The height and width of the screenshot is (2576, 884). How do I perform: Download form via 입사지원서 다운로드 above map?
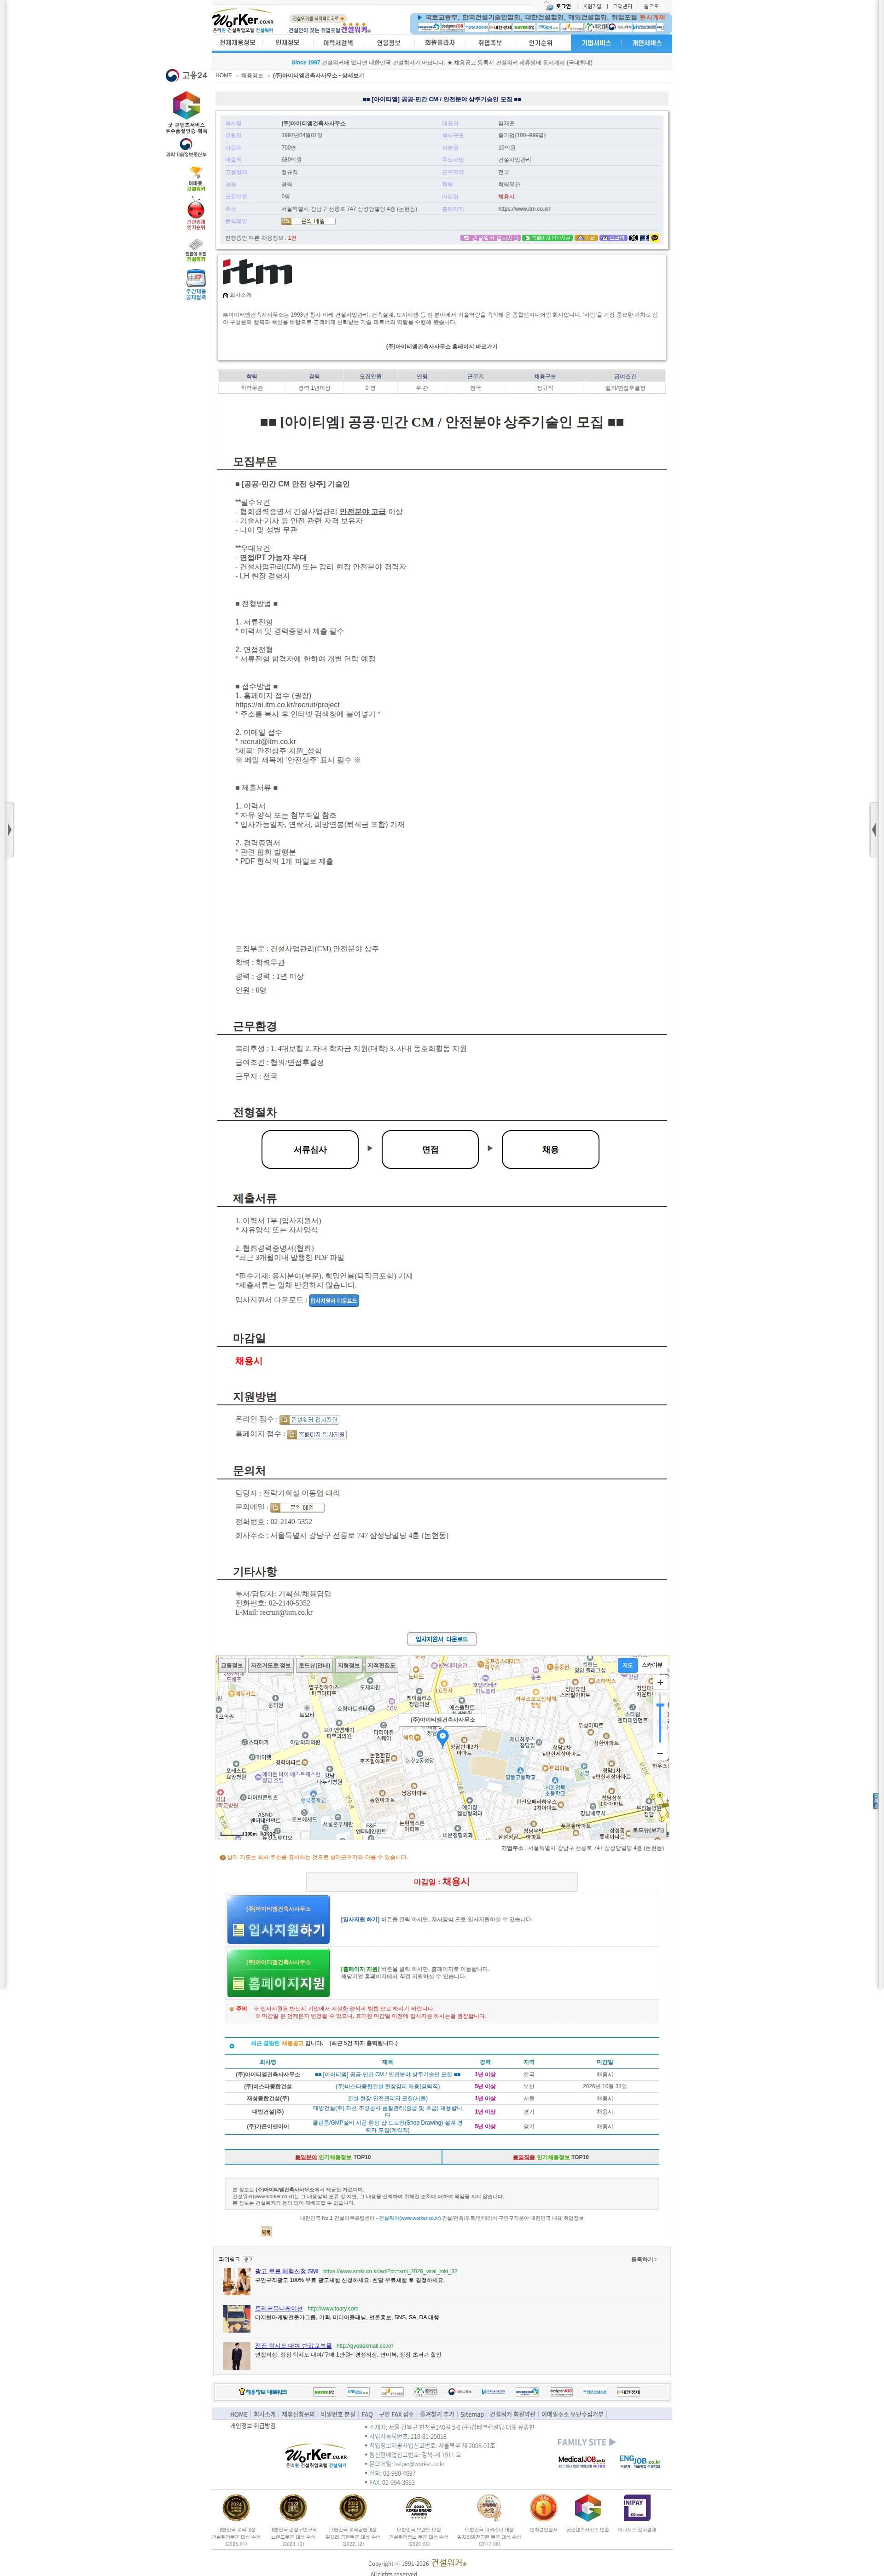[442, 1639]
